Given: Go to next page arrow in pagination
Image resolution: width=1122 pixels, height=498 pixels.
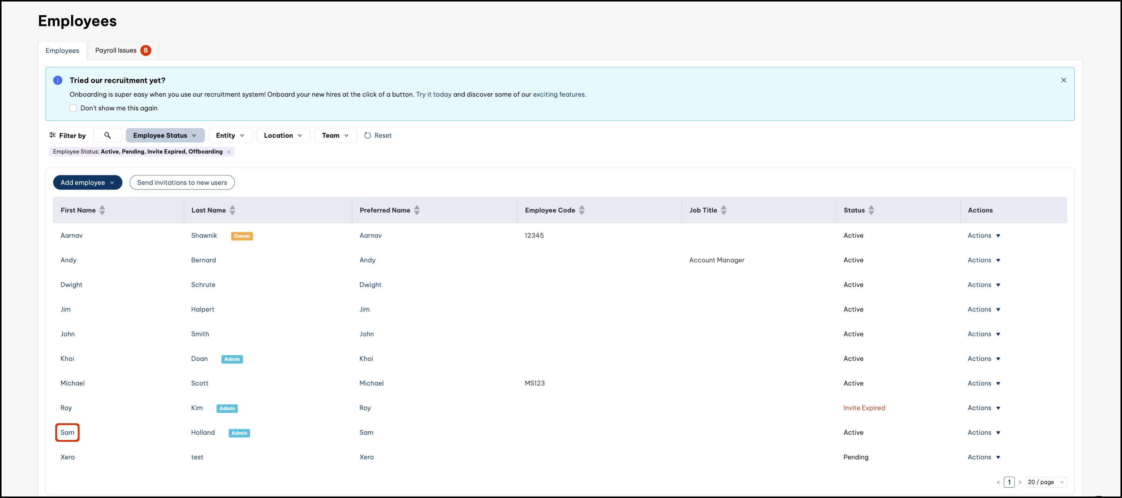Looking at the screenshot, I should coord(1020,482).
